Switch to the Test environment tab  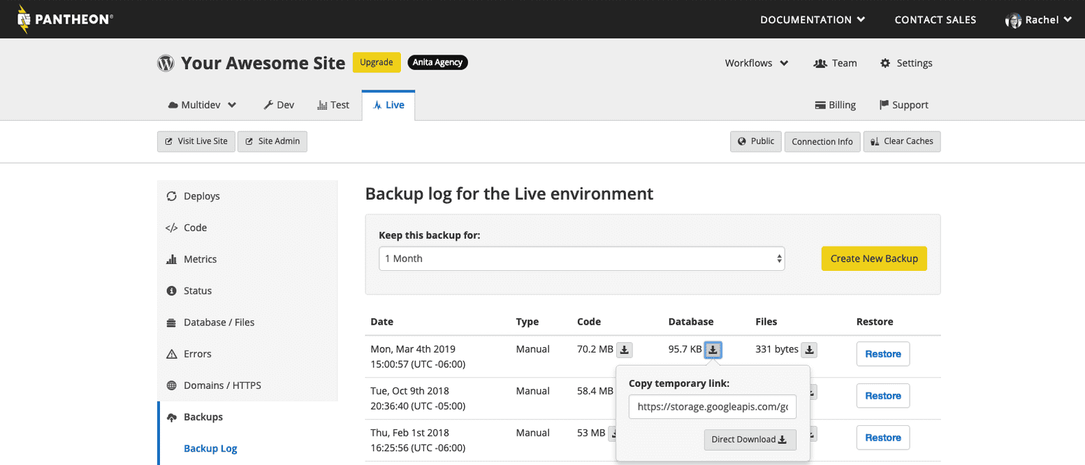tap(333, 105)
